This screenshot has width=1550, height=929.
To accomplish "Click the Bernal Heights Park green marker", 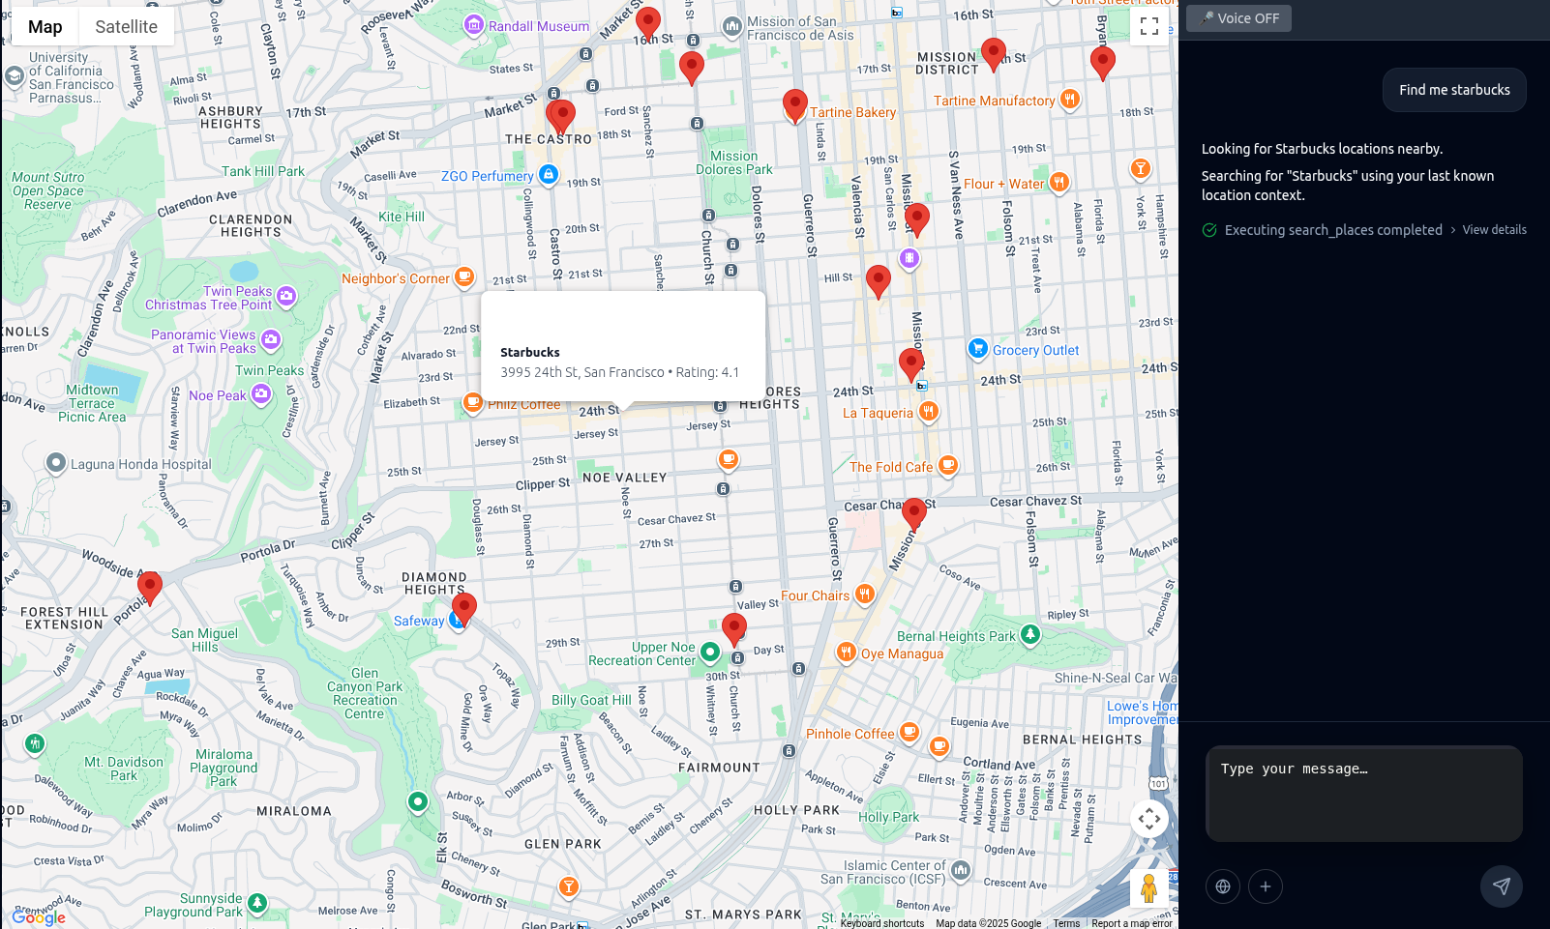I will pyautogui.click(x=1030, y=636).
